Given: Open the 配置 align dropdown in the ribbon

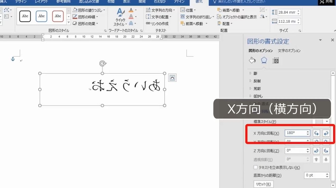Looking at the screenshot, I should (x=225, y=24).
